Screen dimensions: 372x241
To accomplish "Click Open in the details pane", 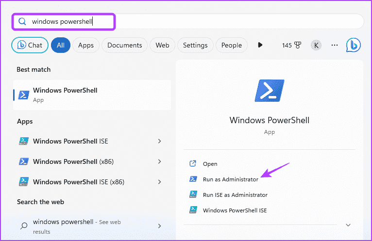I will pyautogui.click(x=210, y=164).
